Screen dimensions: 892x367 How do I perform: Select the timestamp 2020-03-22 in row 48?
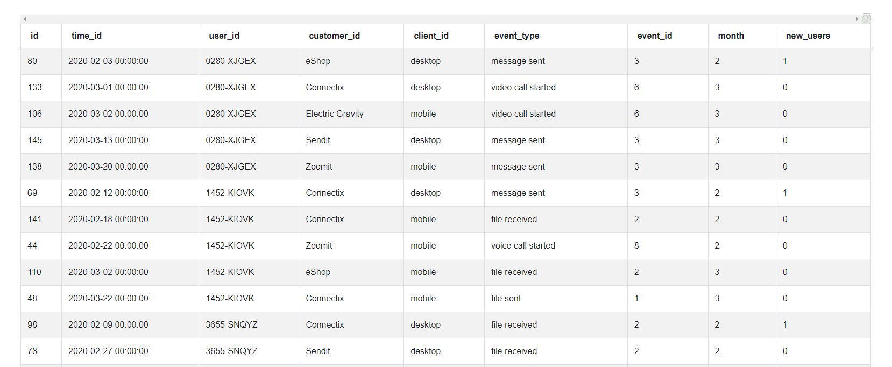108,298
